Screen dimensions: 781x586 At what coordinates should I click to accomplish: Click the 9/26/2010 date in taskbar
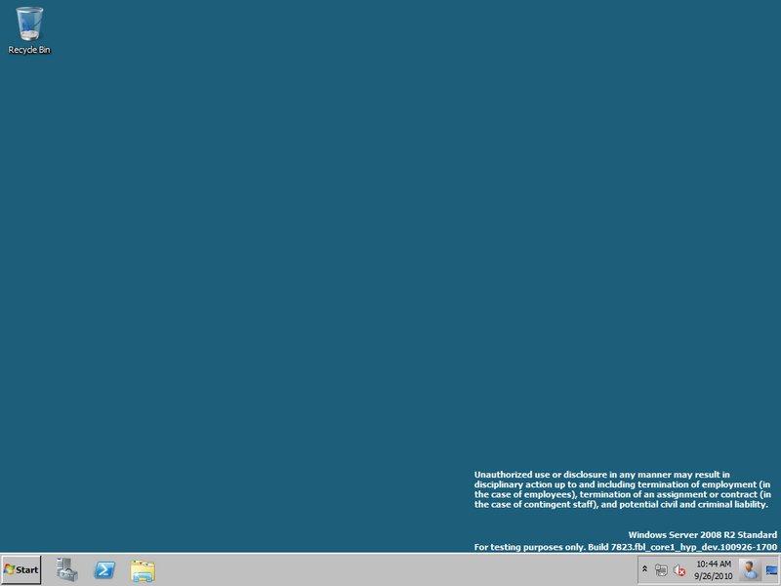pyautogui.click(x=714, y=576)
